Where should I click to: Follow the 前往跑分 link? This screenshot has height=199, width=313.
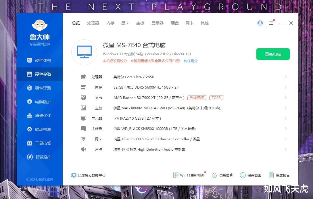click(x=191, y=61)
